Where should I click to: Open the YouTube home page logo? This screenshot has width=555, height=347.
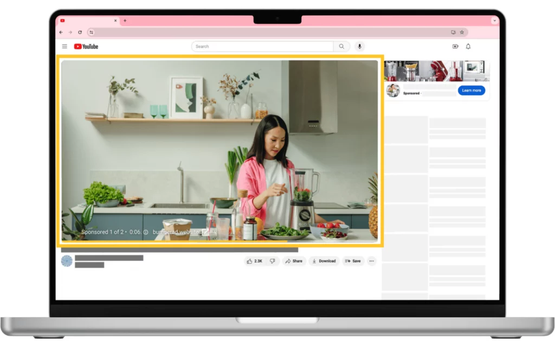click(86, 46)
